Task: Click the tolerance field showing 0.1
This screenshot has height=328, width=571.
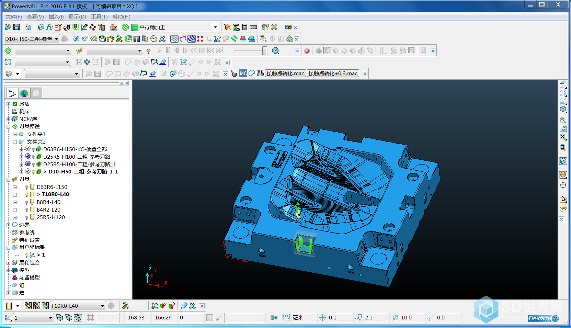Action: (340, 318)
